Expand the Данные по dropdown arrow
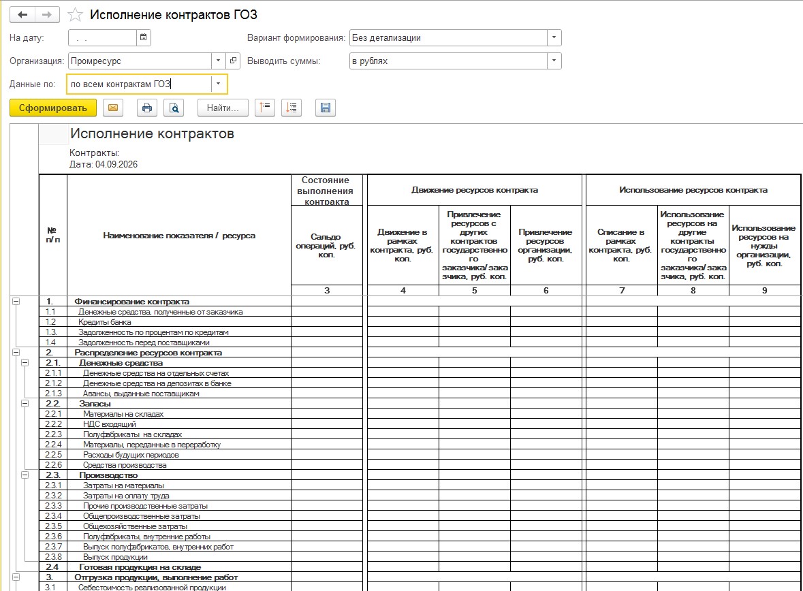Viewport: 803px width, 591px height. (219, 84)
